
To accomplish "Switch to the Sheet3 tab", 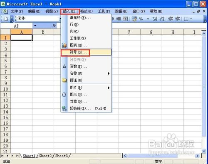I will click(62, 156).
